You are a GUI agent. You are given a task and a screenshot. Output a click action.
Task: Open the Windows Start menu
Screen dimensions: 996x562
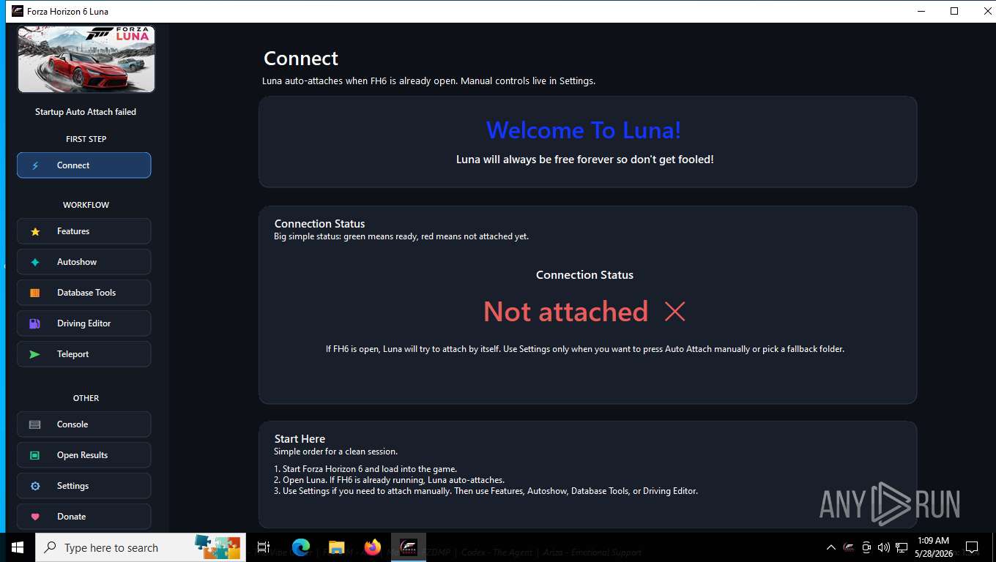(x=18, y=547)
